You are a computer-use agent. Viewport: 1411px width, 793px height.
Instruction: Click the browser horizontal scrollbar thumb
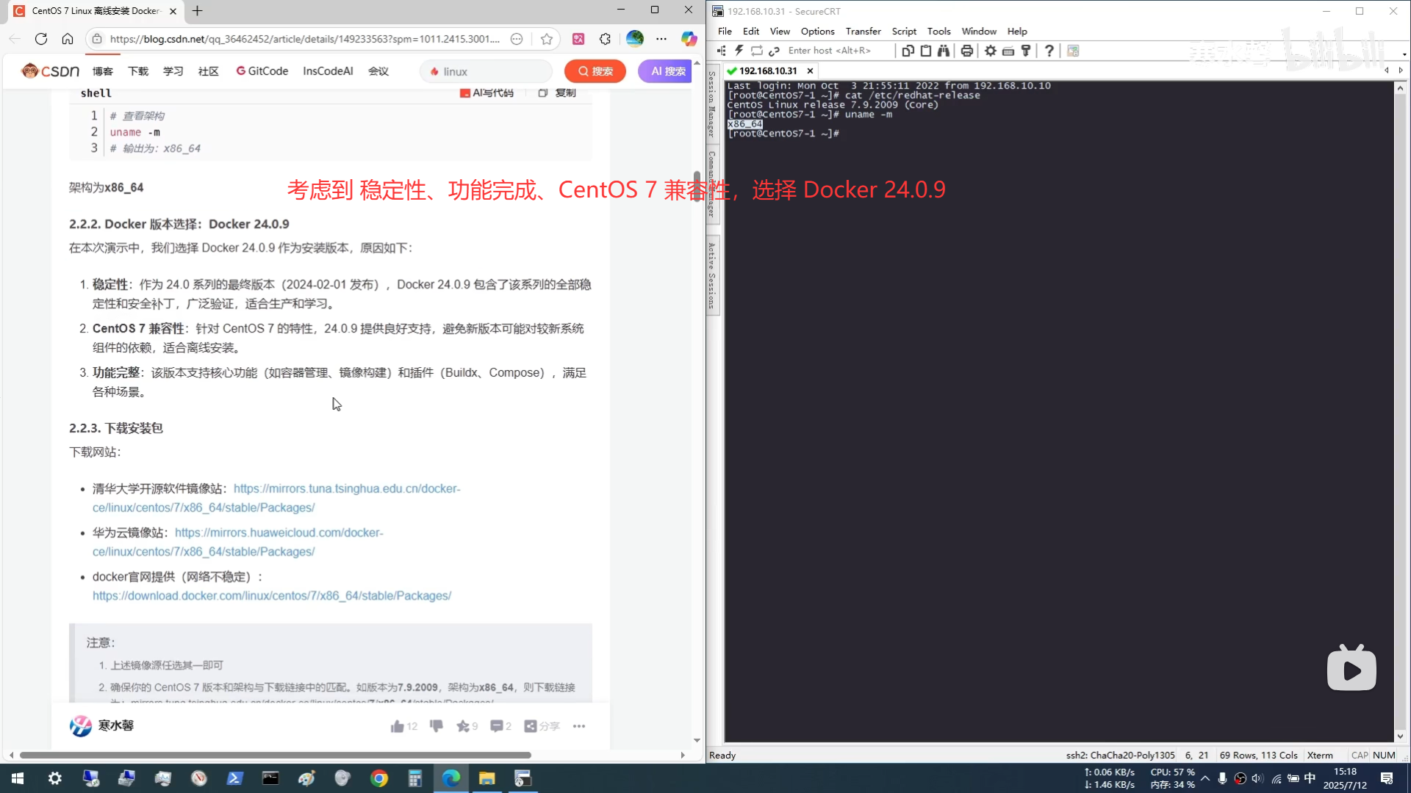(x=275, y=755)
